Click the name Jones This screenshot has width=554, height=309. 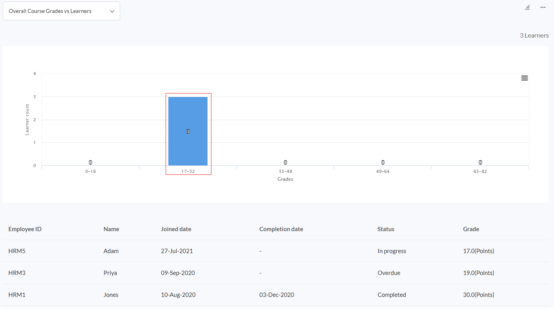[x=111, y=295]
